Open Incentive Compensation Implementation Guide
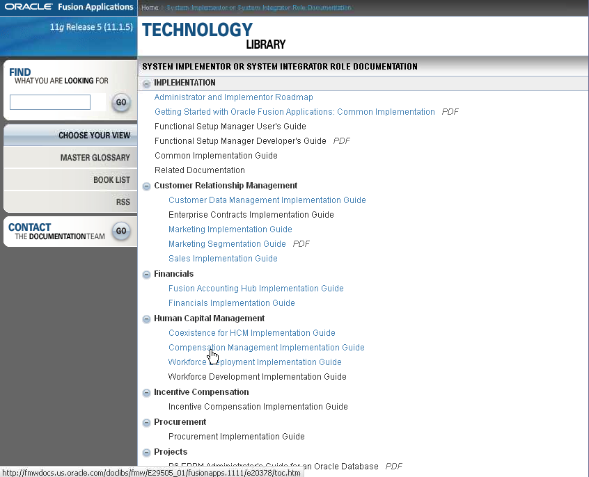Image resolution: width=589 pixels, height=477 pixels. [258, 407]
